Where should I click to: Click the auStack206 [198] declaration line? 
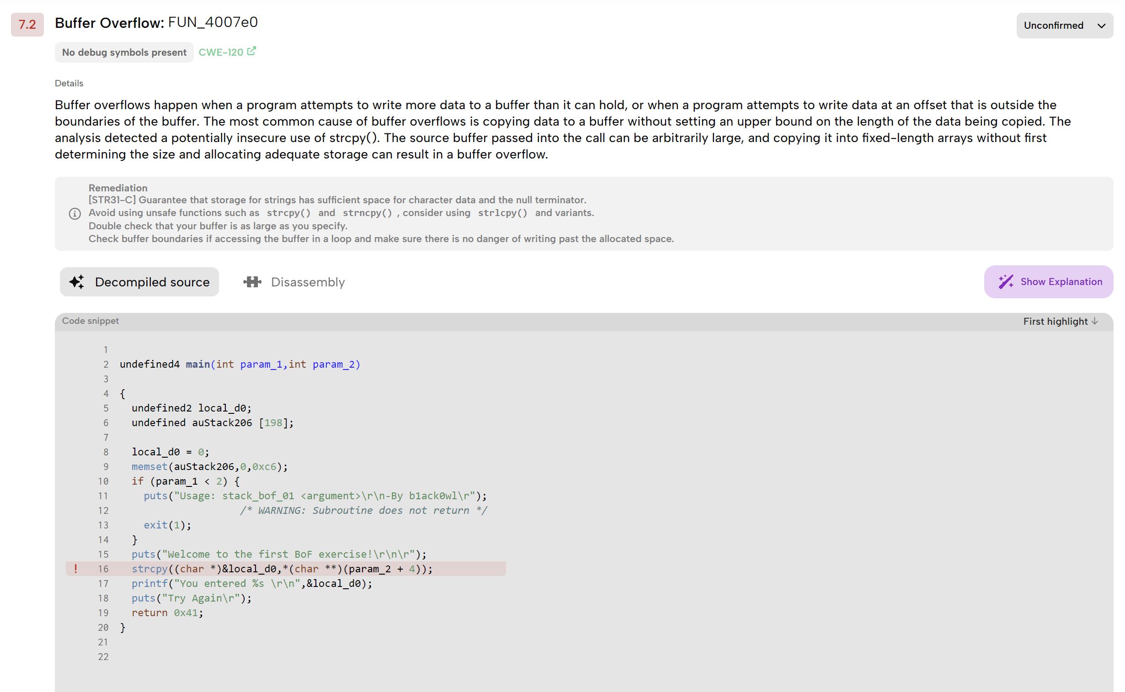(213, 423)
